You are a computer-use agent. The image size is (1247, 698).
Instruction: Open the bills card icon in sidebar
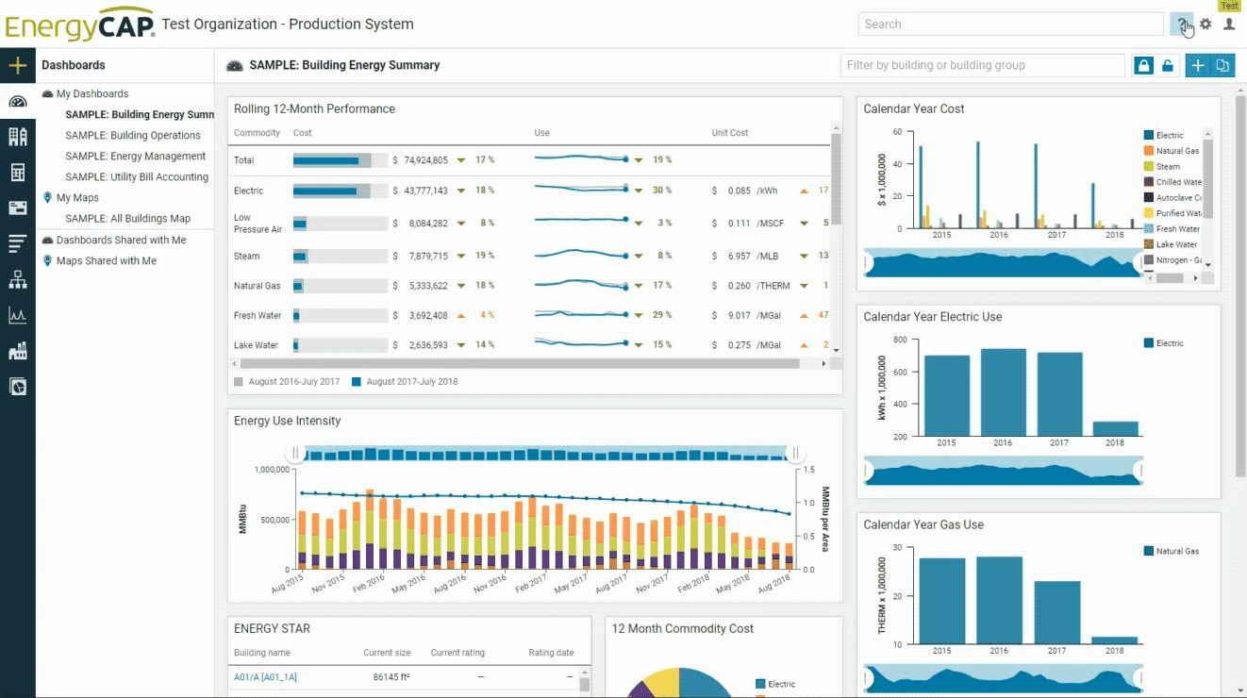[17, 208]
